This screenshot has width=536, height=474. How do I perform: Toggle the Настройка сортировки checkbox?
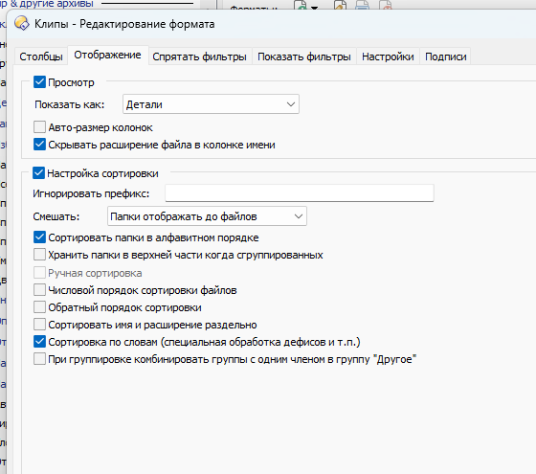click(x=38, y=173)
